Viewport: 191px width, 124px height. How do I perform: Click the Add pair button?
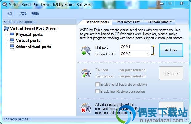coord(171,50)
